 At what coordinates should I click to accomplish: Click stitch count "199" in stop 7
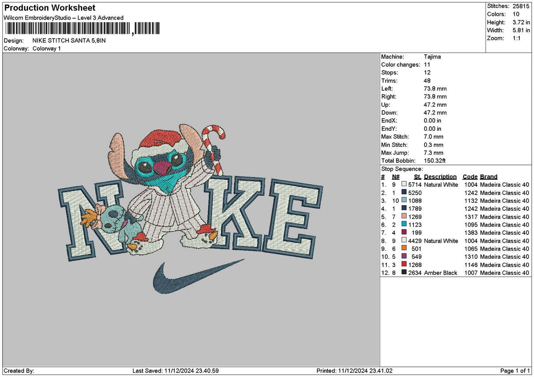pos(417,233)
